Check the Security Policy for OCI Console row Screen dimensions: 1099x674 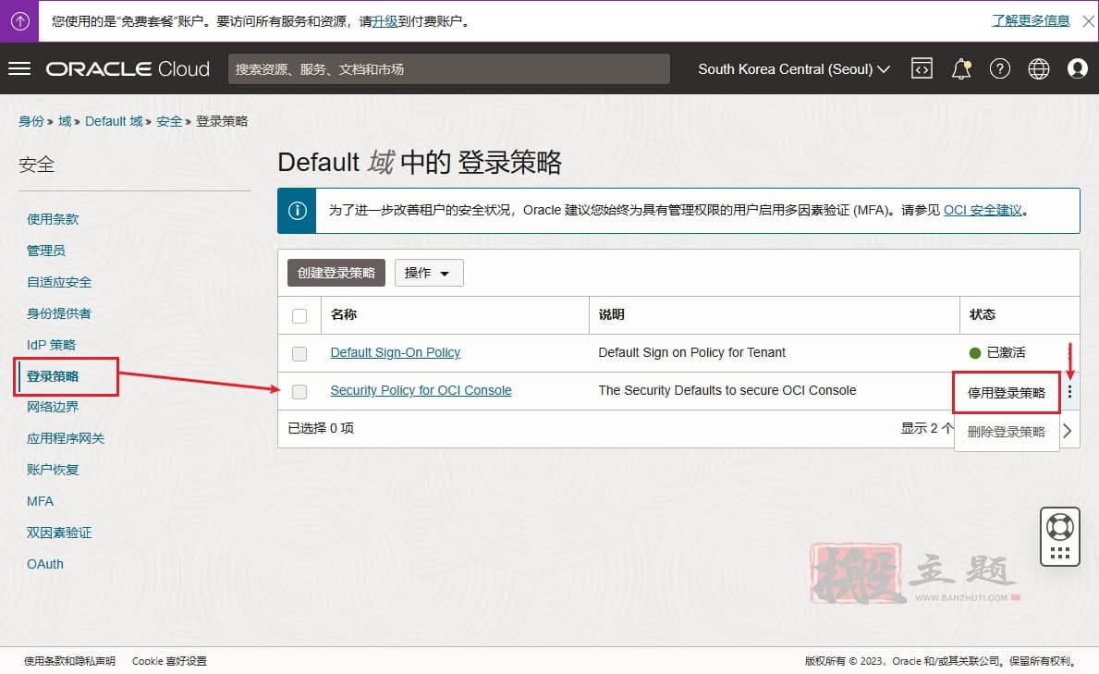tap(299, 391)
